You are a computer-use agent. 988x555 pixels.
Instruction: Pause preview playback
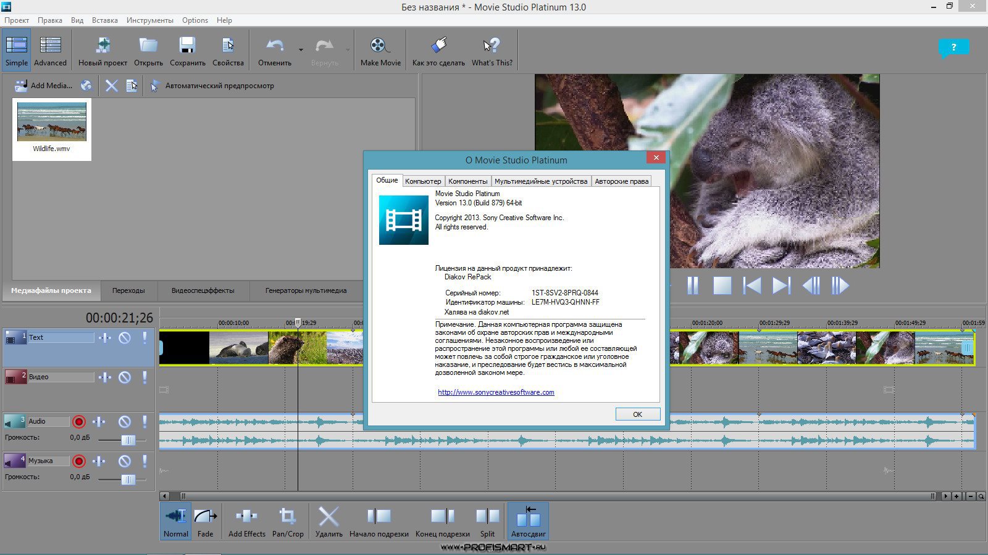point(693,286)
